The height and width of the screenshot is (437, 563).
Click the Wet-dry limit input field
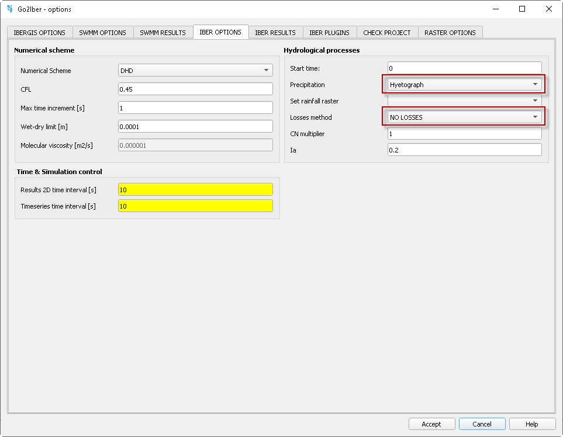point(195,127)
